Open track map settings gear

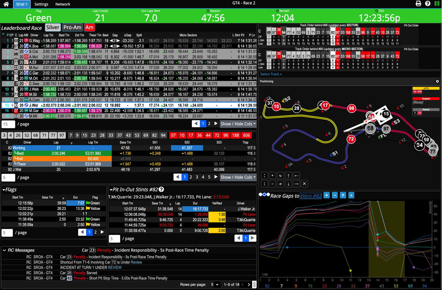[x=437, y=81]
